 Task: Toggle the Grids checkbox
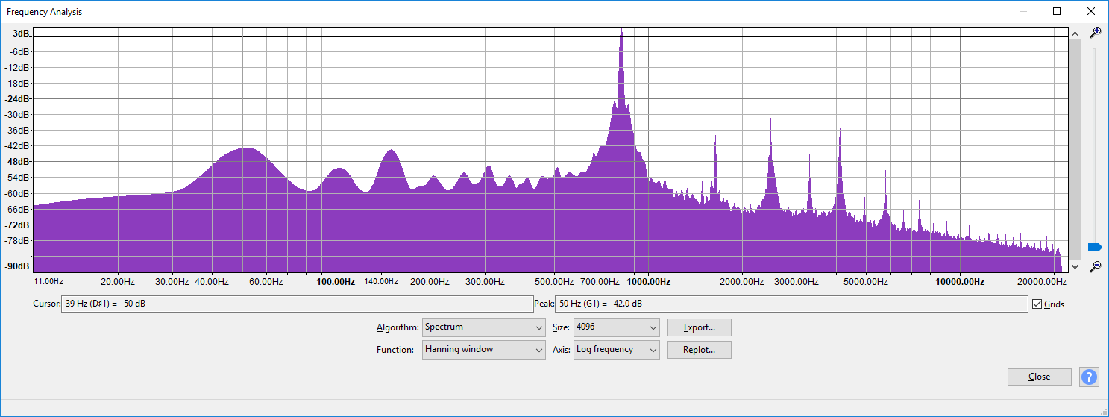[1037, 304]
